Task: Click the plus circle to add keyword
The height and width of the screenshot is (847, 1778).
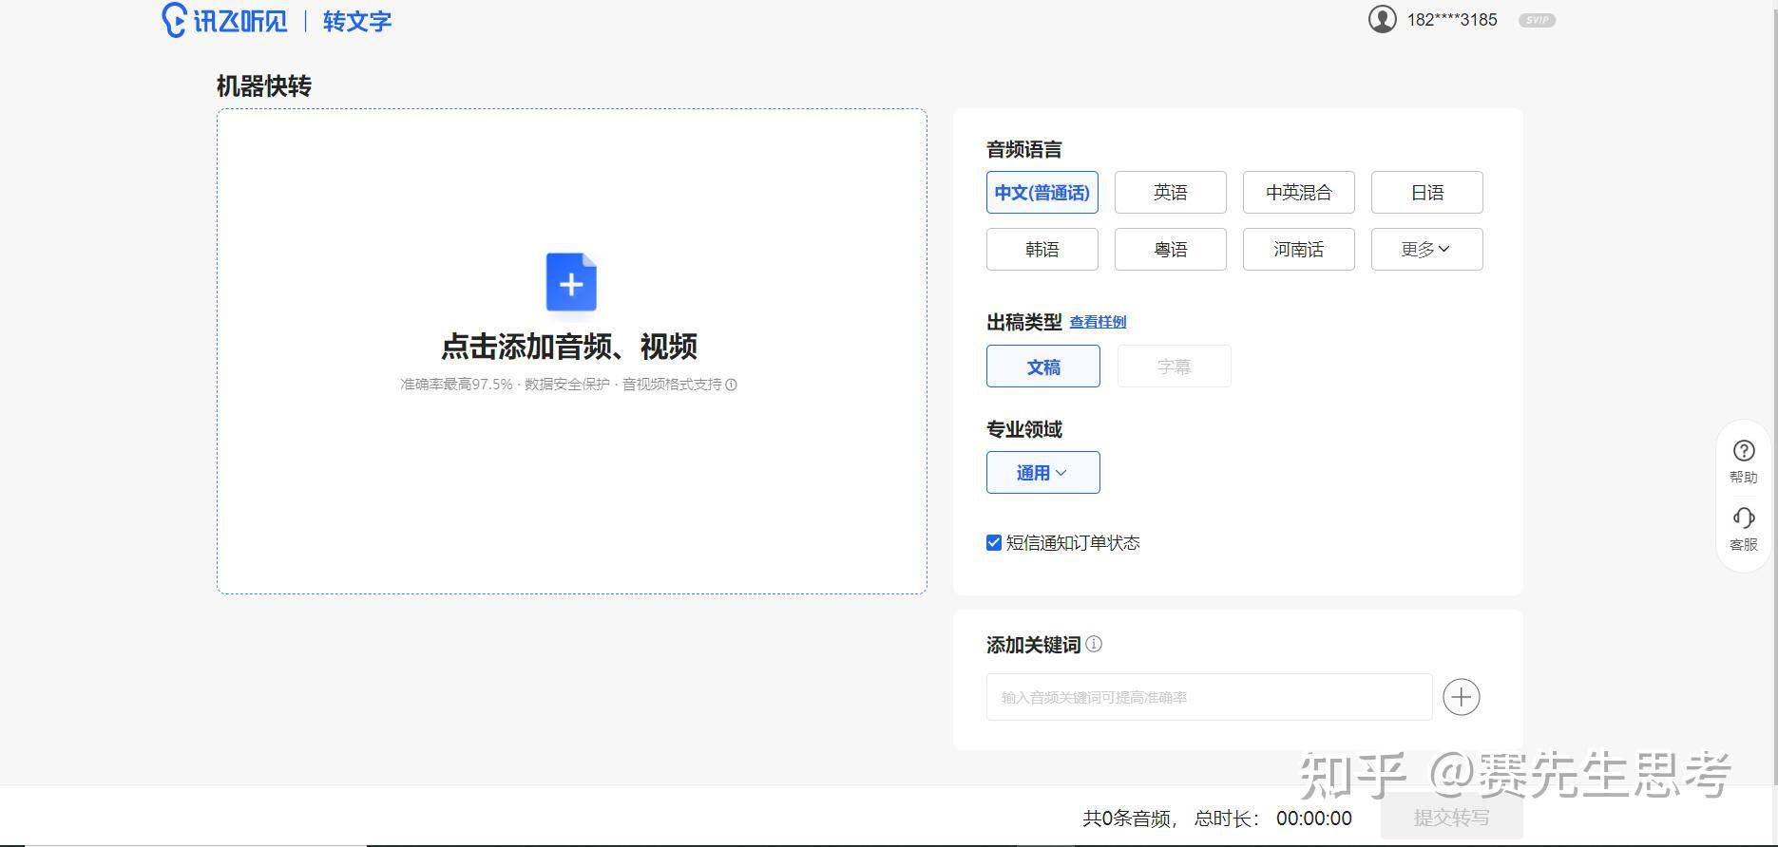Action: (x=1461, y=697)
